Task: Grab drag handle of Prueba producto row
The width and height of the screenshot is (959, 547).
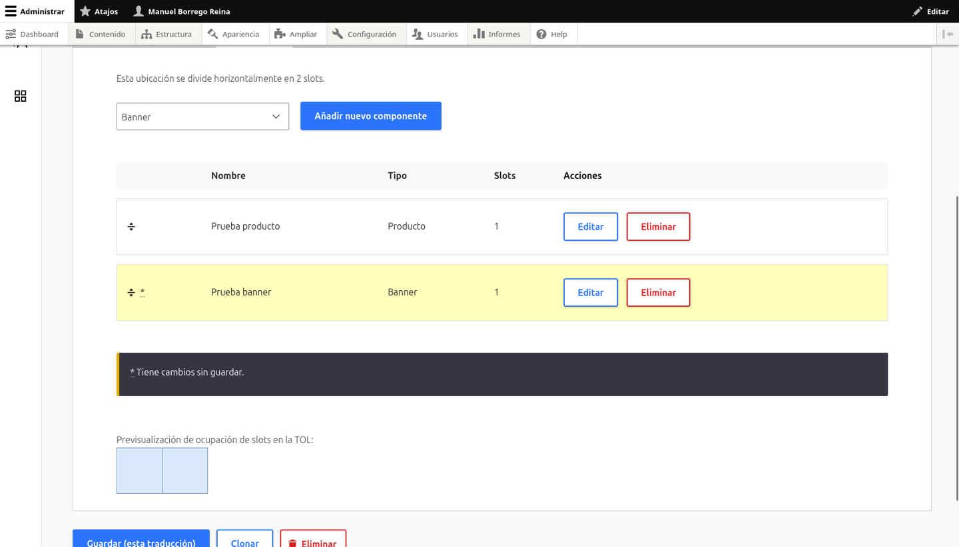Action: [x=131, y=226]
